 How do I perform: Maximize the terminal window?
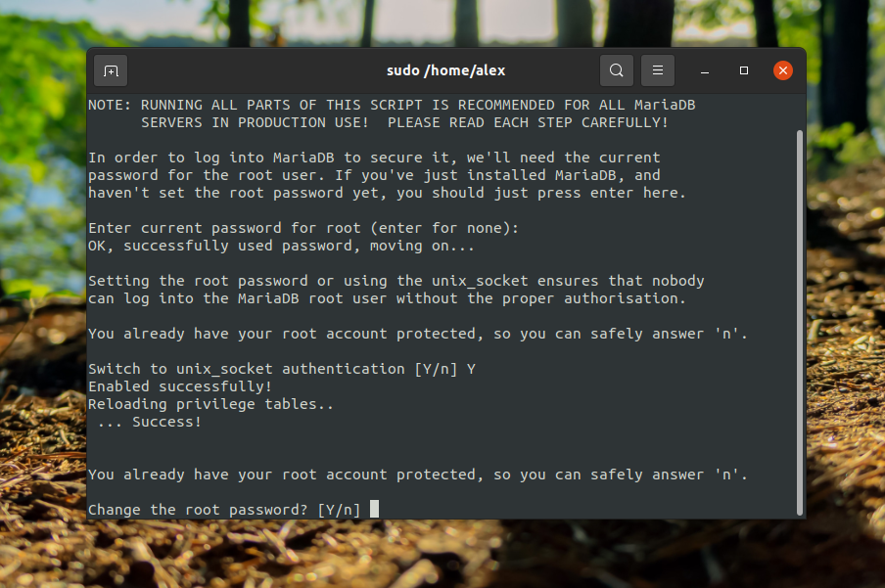(x=744, y=70)
